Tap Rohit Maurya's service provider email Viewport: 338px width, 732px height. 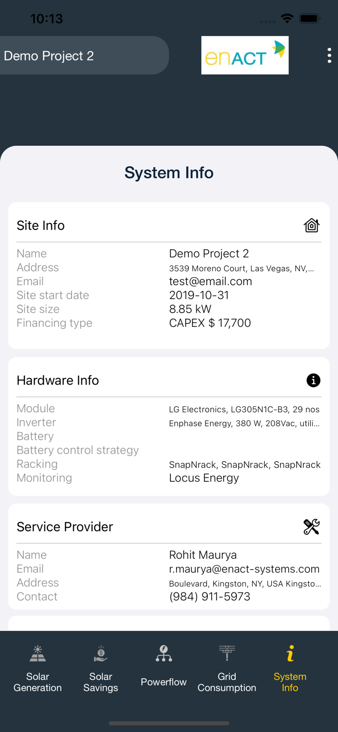(x=244, y=569)
